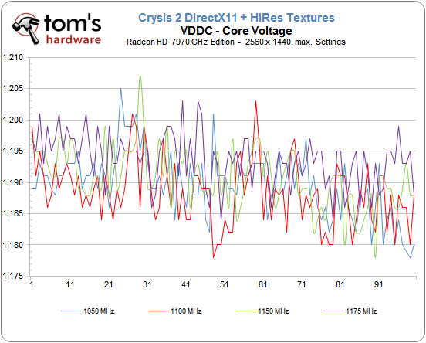Image resolution: width=426 pixels, height=343 pixels.
Task: Click the x-axis label 31
Action: [147, 284]
